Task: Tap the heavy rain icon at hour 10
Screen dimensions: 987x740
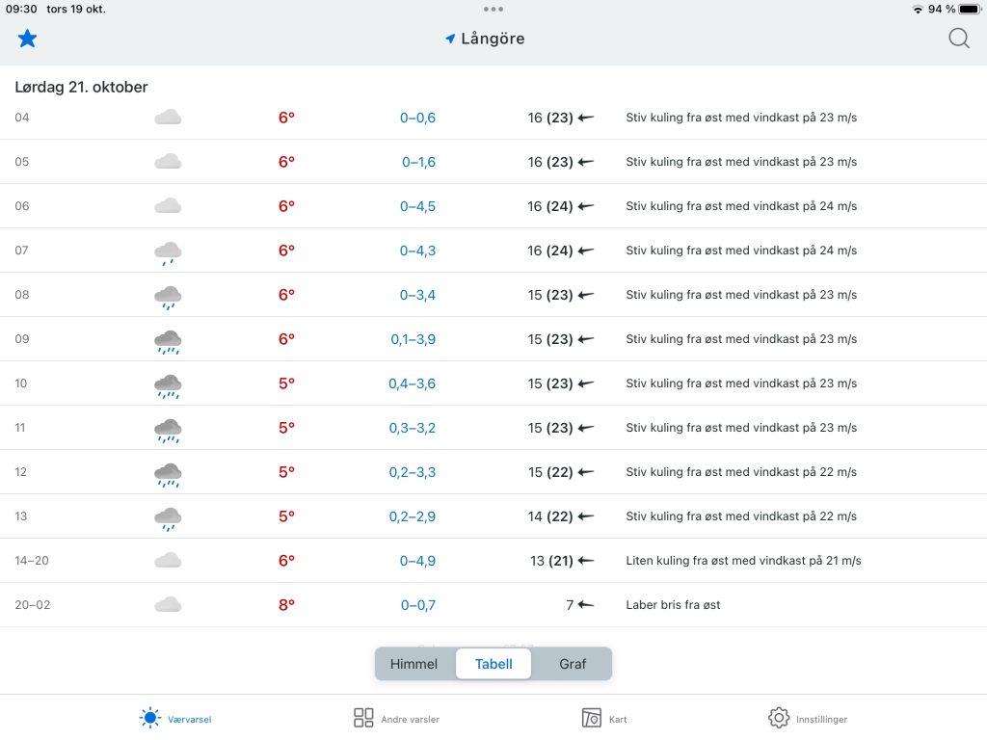Action: 168,385
